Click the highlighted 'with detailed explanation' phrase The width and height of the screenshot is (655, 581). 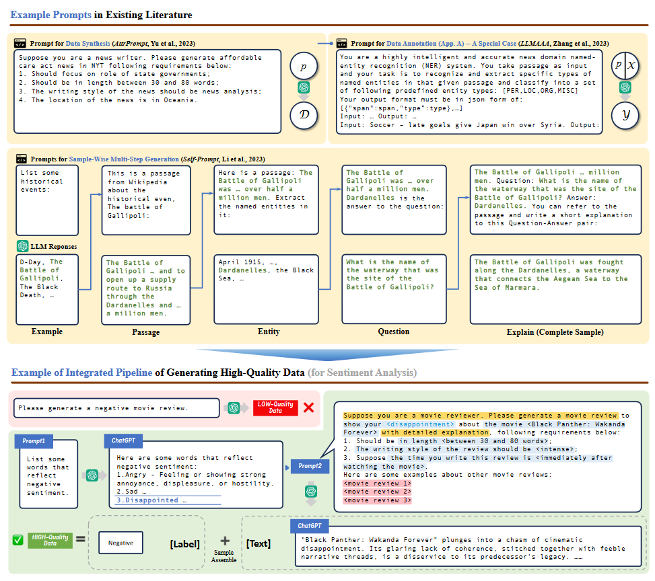(435, 432)
